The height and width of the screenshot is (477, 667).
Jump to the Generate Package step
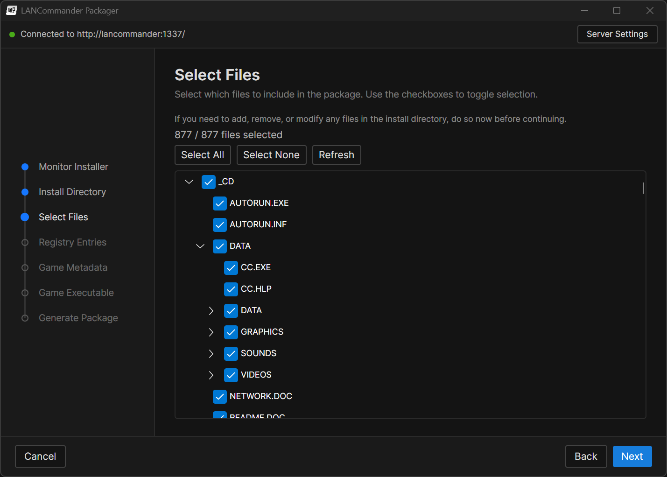pyautogui.click(x=78, y=318)
